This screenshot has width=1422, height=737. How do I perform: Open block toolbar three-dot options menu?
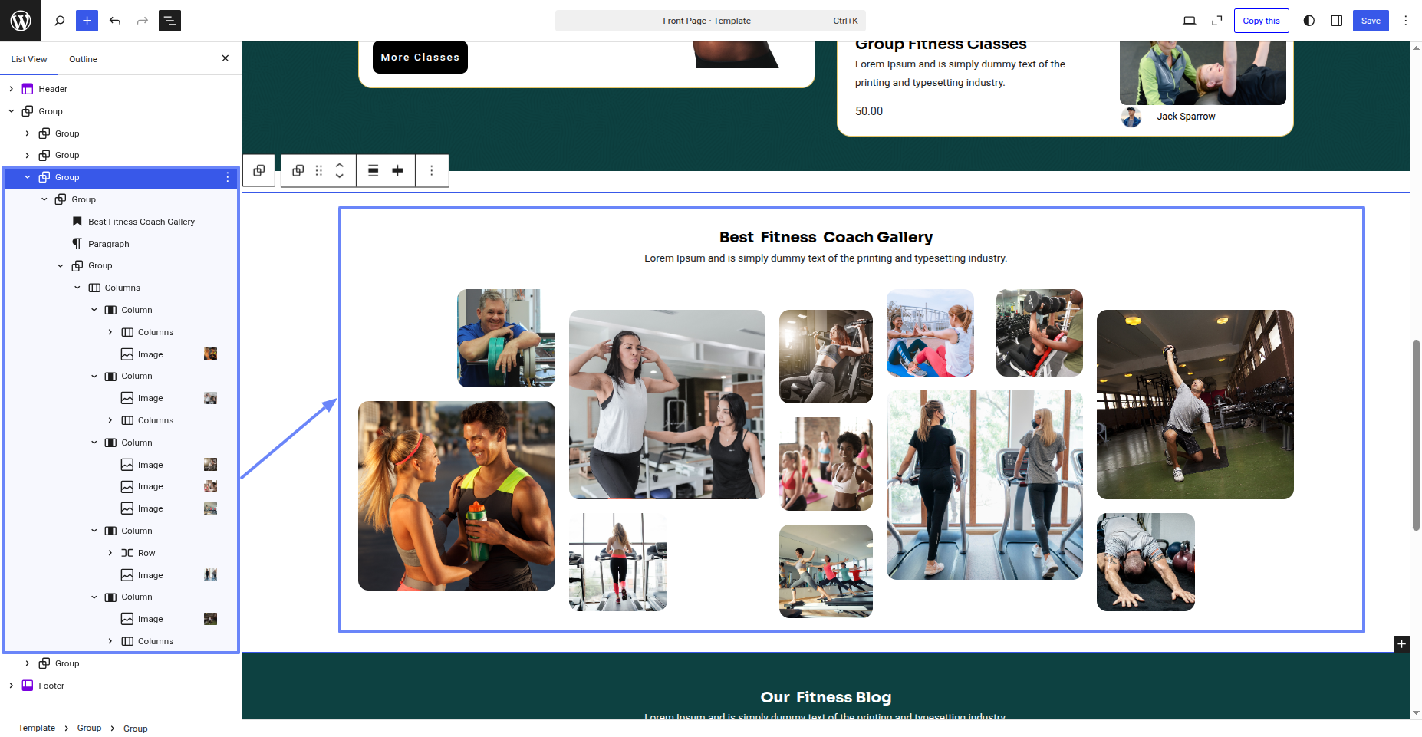pyautogui.click(x=432, y=170)
